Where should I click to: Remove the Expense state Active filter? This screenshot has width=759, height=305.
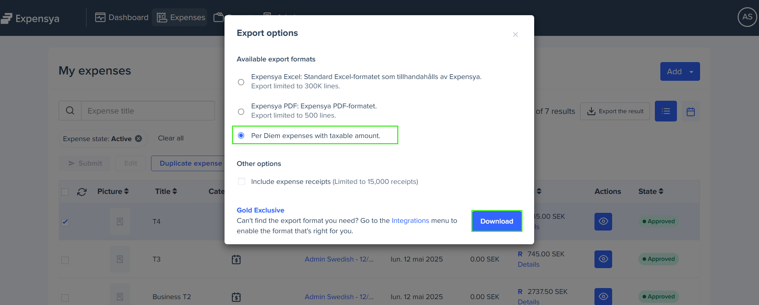138,139
